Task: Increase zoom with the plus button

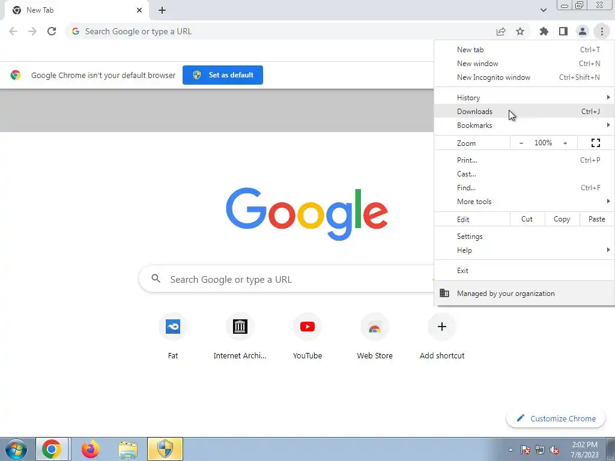Action: coord(565,143)
